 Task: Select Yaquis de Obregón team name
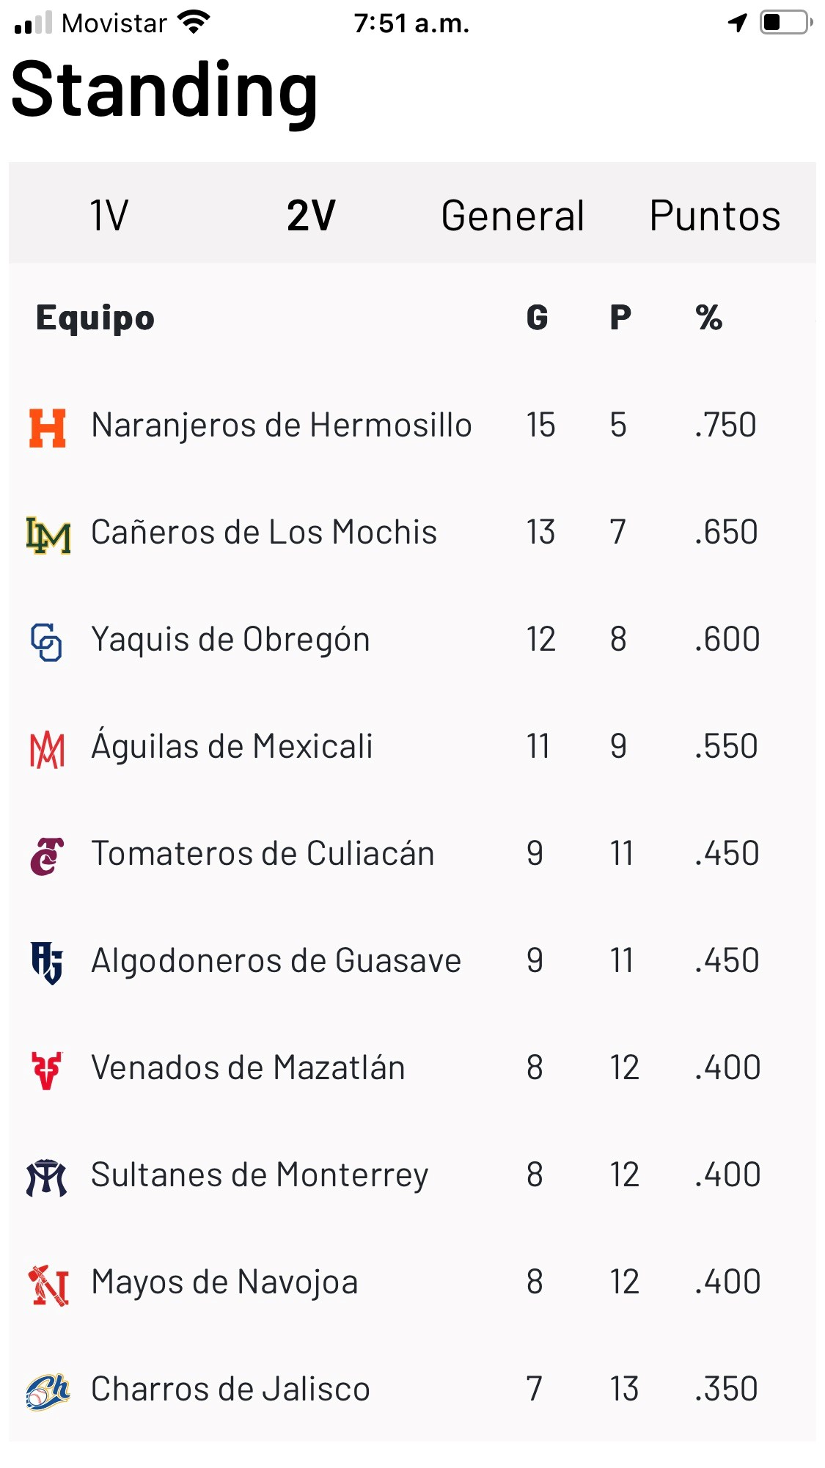coord(230,640)
